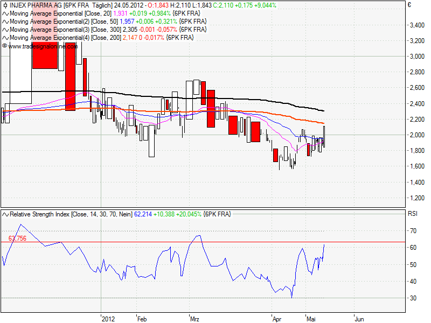The height and width of the screenshot is (323, 431).
Task: Click the EMA 300 value 2,305
Action: point(130,30)
